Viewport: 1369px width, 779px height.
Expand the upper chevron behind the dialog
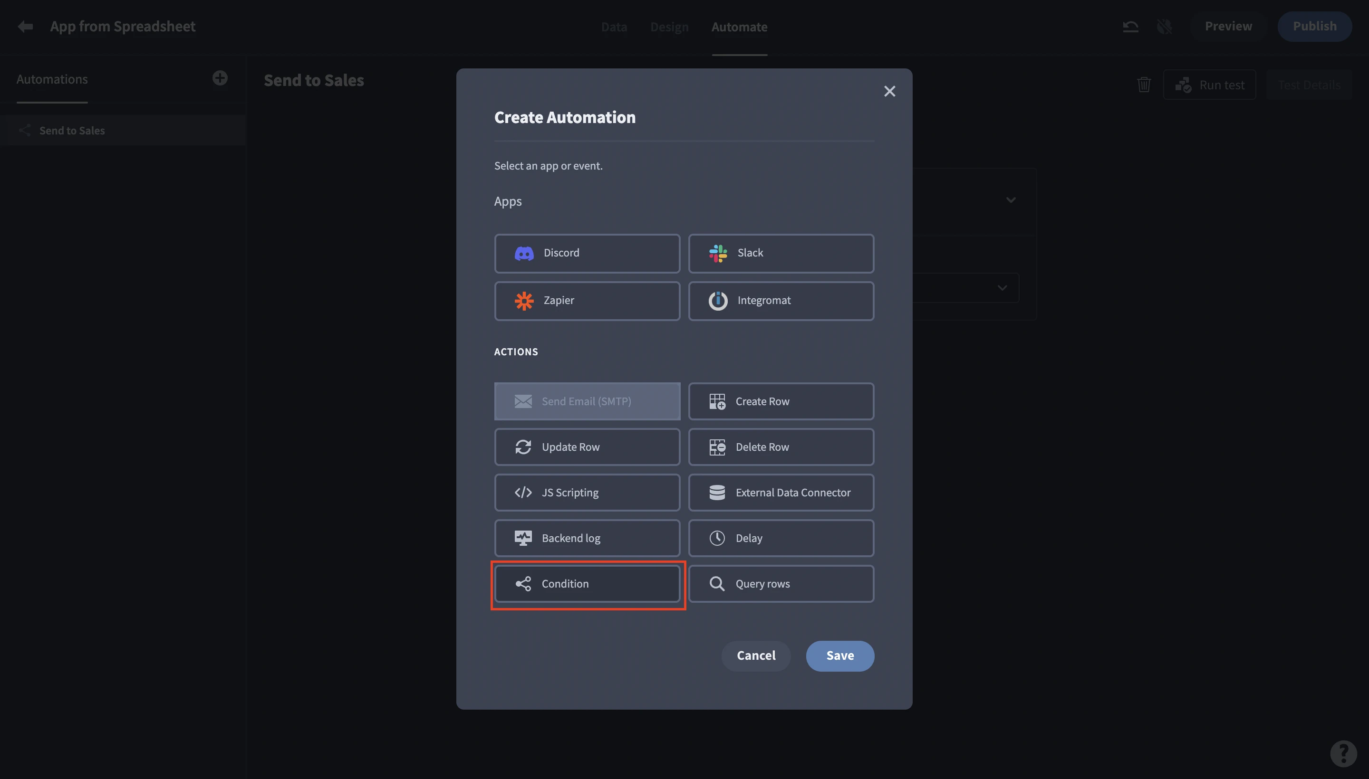click(x=1010, y=200)
